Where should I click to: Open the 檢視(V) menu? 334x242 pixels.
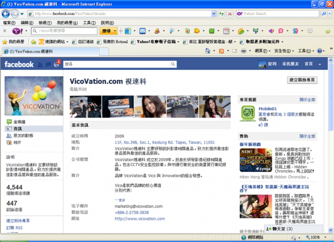coord(45,23)
